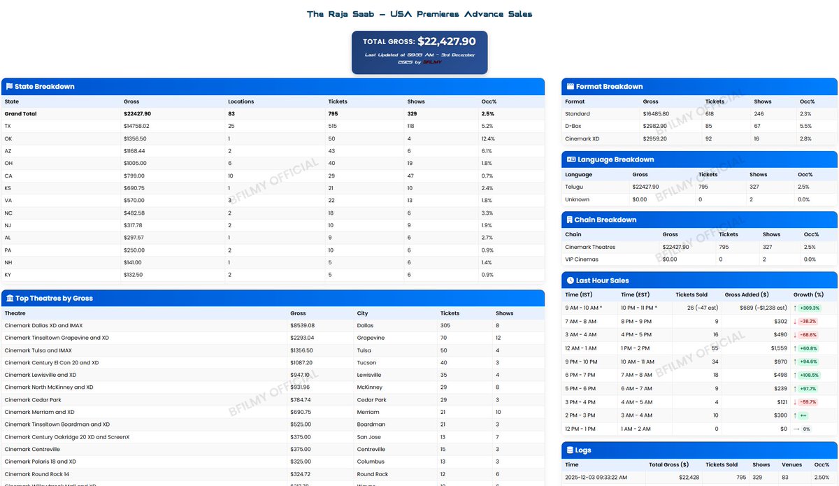Click the Telugu language row label
This screenshot has height=486, width=839.
pyautogui.click(x=574, y=187)
